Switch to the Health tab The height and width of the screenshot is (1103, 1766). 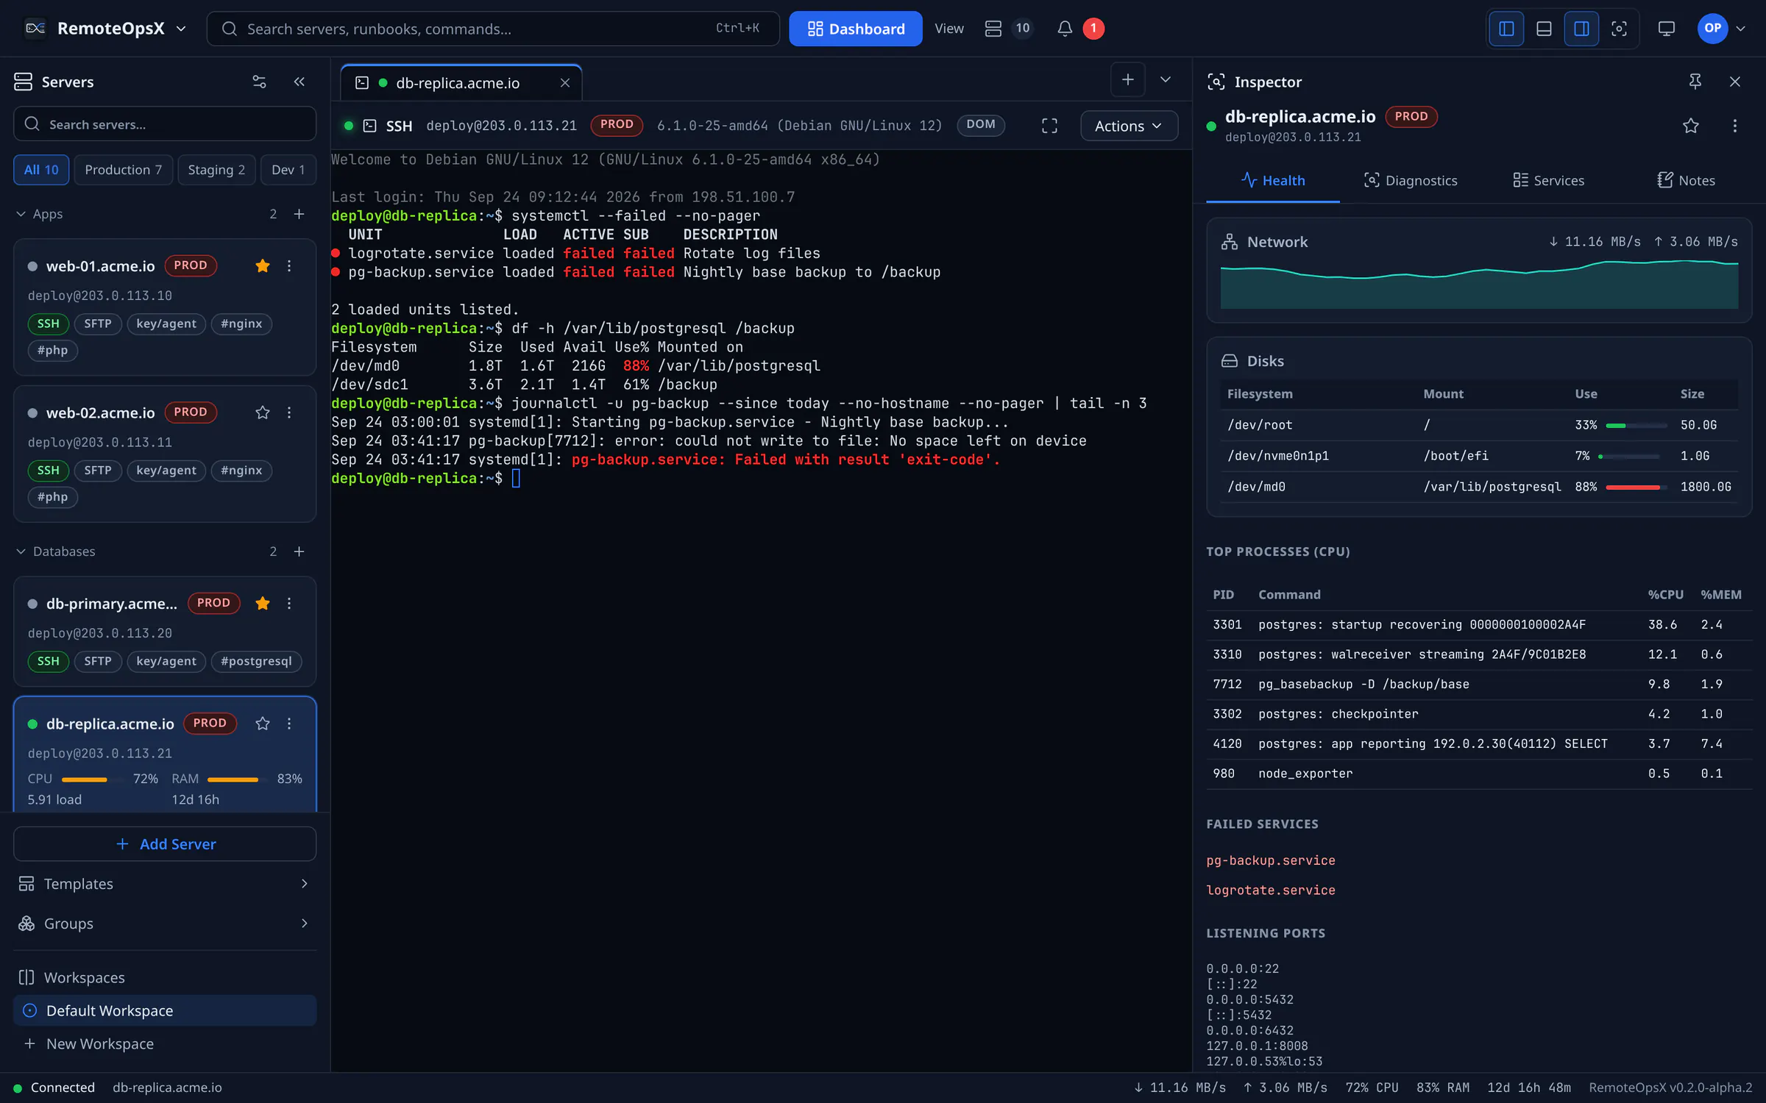(1272, 181)
